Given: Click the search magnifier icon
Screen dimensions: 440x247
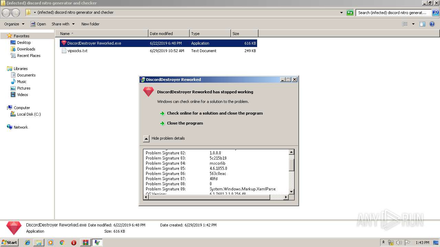Looking at the screenshot, I should click(x=435, y=13).
